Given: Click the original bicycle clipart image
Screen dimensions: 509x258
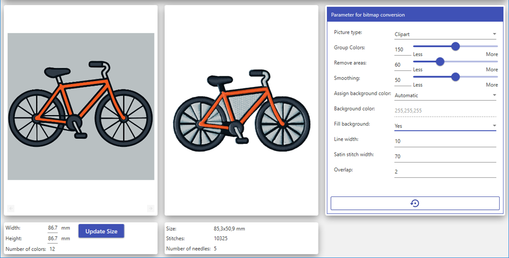Looking at the screenshot, I should (x=81, y=106).
